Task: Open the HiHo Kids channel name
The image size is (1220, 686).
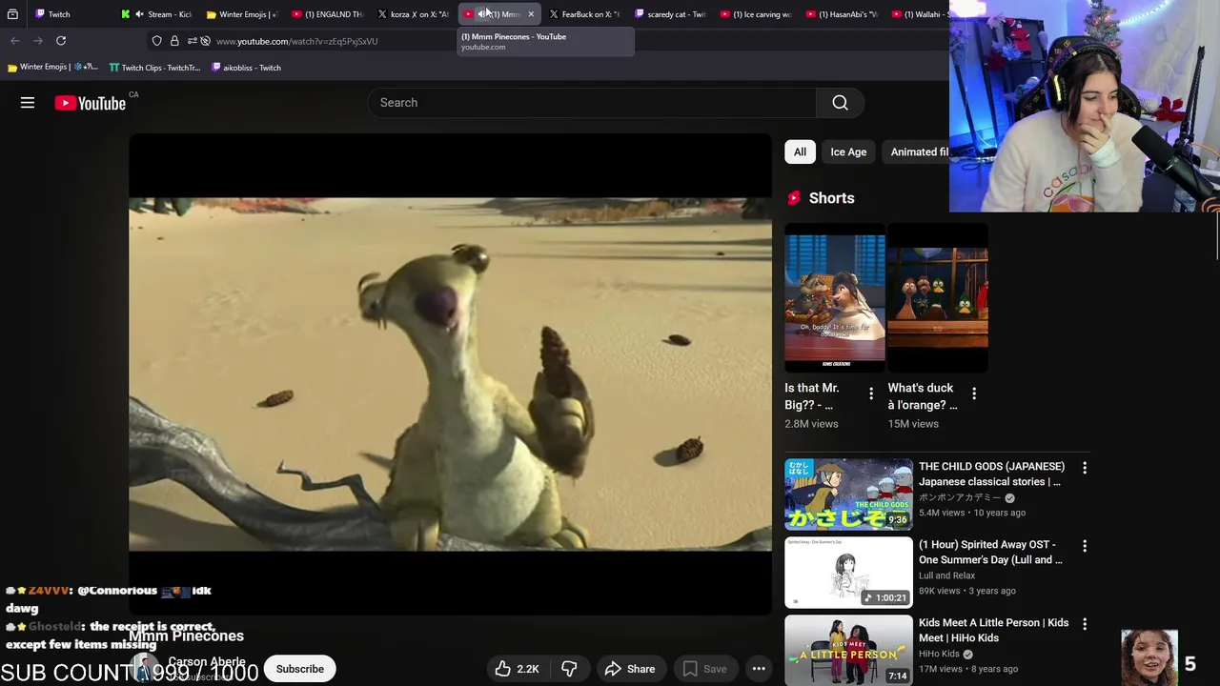Action: coord(939,654)
